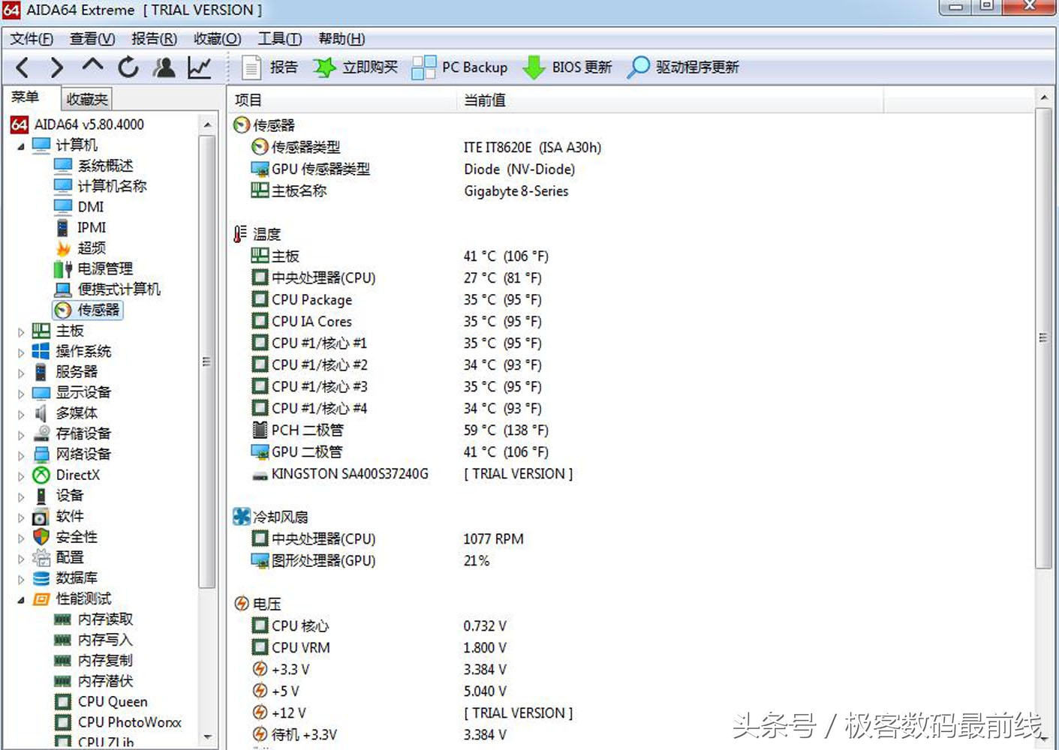Go back with the left arrow toolbar icon

(x=23, y=67)
